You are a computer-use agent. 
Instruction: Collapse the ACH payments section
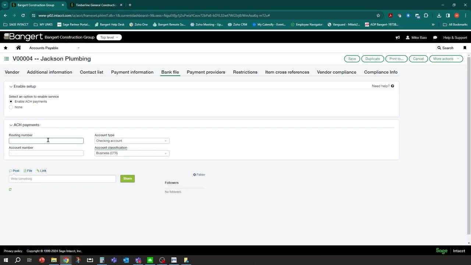click(x=11, y=125)
